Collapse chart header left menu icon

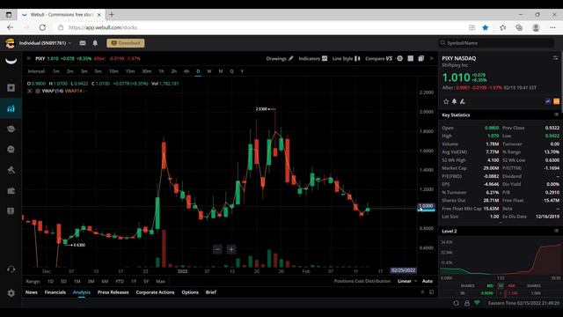click(x=29, y=58)
